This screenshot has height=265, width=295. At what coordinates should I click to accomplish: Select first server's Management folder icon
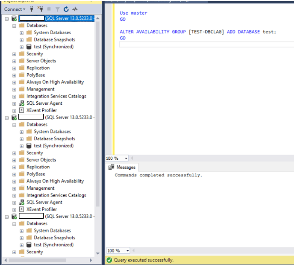tap(22, 89)
